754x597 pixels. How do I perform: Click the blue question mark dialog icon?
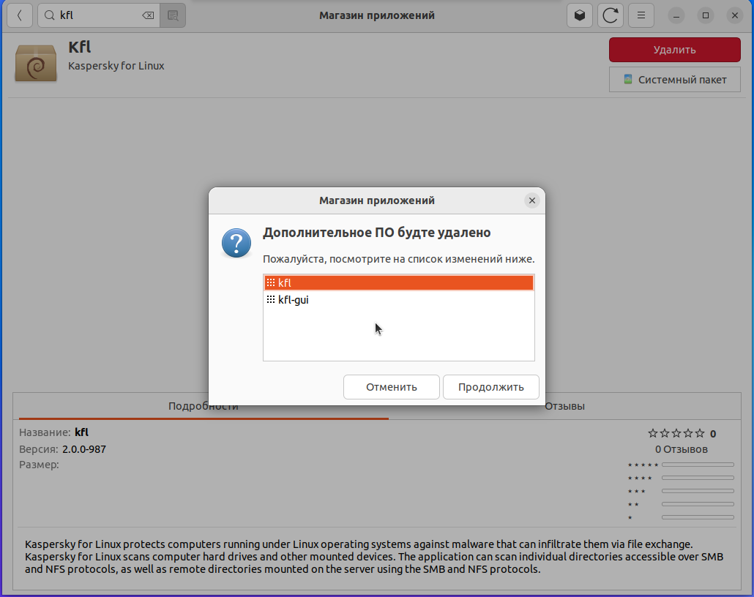click(236, 243)
